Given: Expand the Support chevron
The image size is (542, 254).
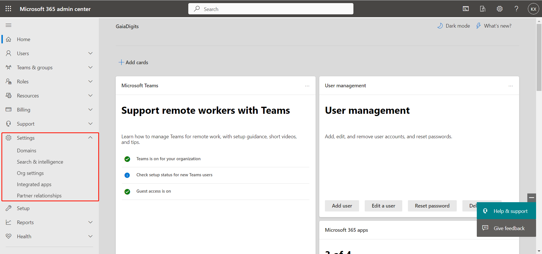Looking at the screenshot, I should coord(90,124).
